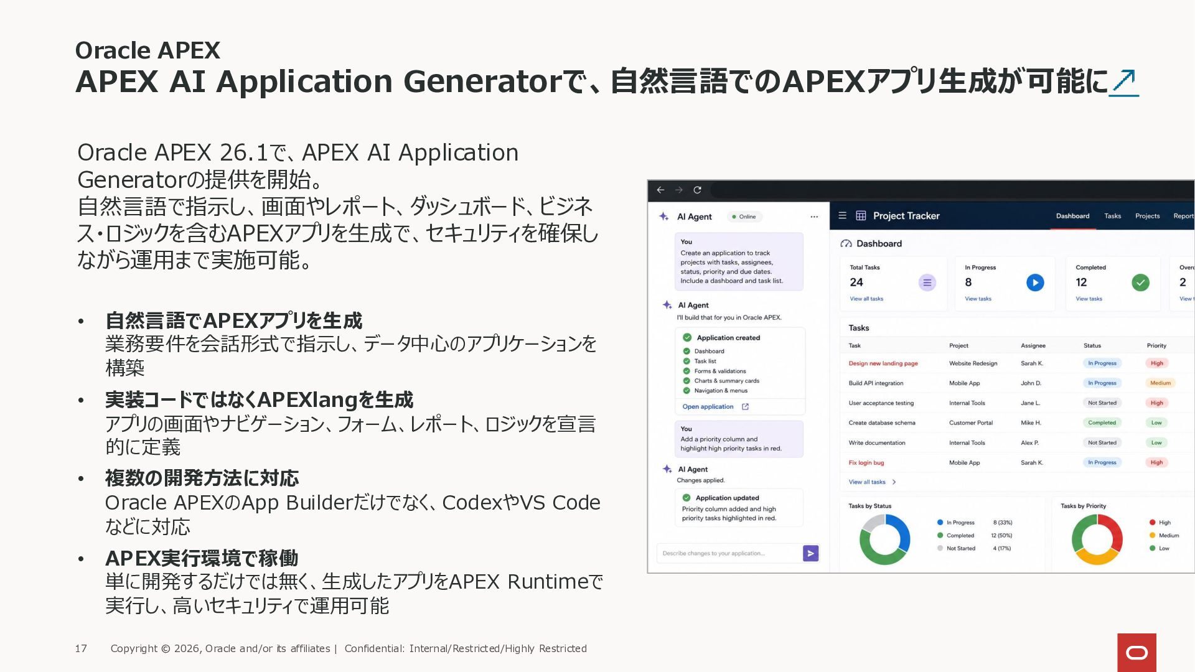Click the browser back arrow
Screen dimensions: 1195x672
660,190
